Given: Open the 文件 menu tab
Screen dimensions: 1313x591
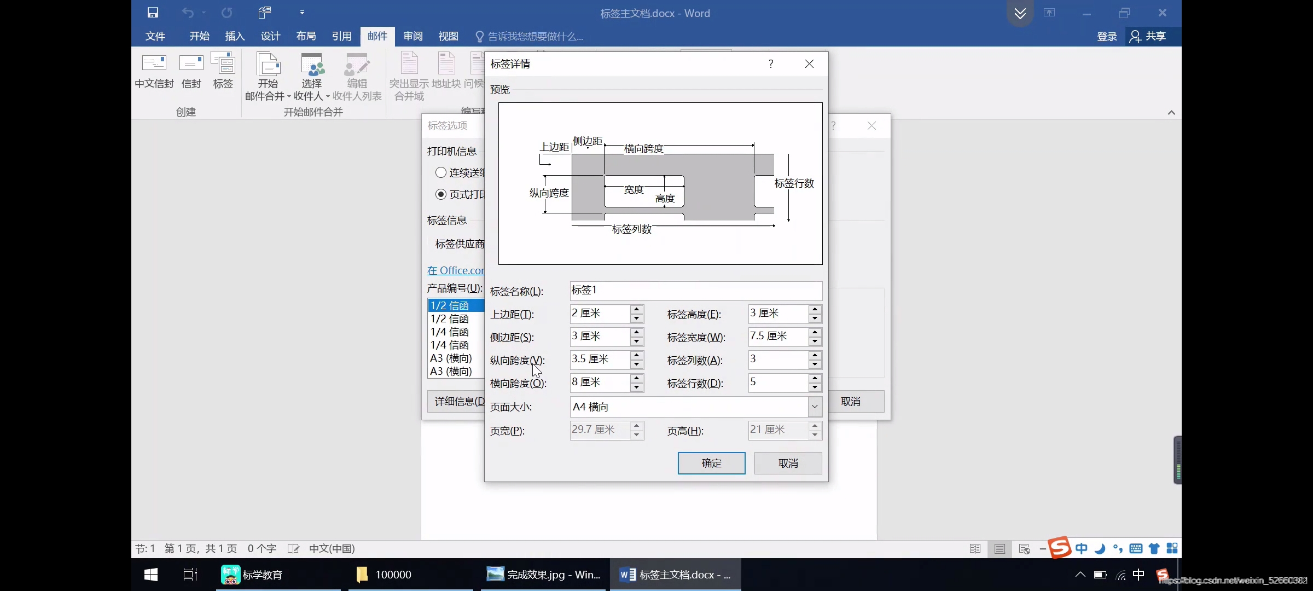Looking at the screenshot, I should tap(155, 36).
